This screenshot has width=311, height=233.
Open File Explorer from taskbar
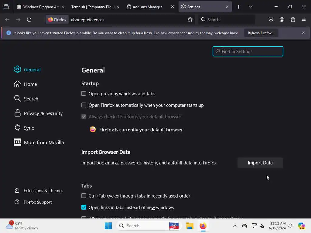tap(190, 226)
